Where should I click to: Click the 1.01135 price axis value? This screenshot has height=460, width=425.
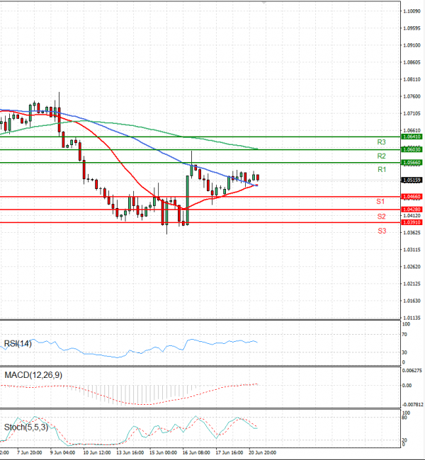point(412,318)
